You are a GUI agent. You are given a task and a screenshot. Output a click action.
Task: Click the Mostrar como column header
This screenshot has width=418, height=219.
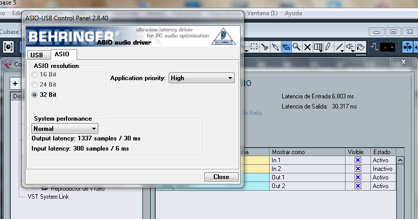coord(308,152)
